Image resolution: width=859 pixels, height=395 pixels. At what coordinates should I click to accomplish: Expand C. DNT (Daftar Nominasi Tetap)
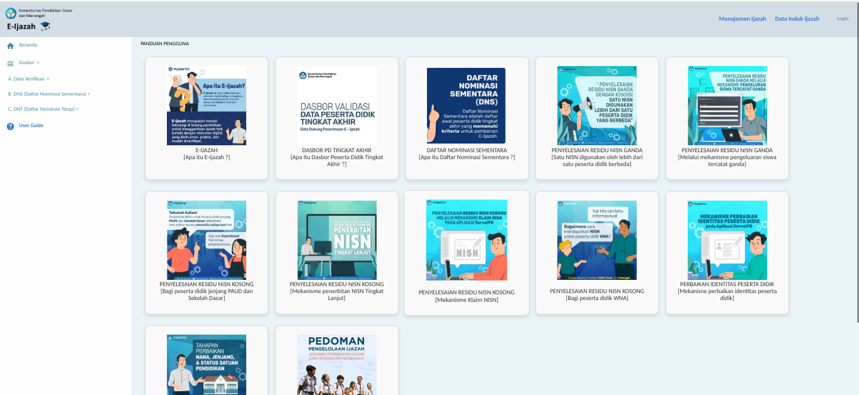tap(43, 109)
